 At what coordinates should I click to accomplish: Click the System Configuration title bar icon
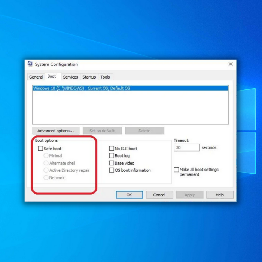(30, 64)
